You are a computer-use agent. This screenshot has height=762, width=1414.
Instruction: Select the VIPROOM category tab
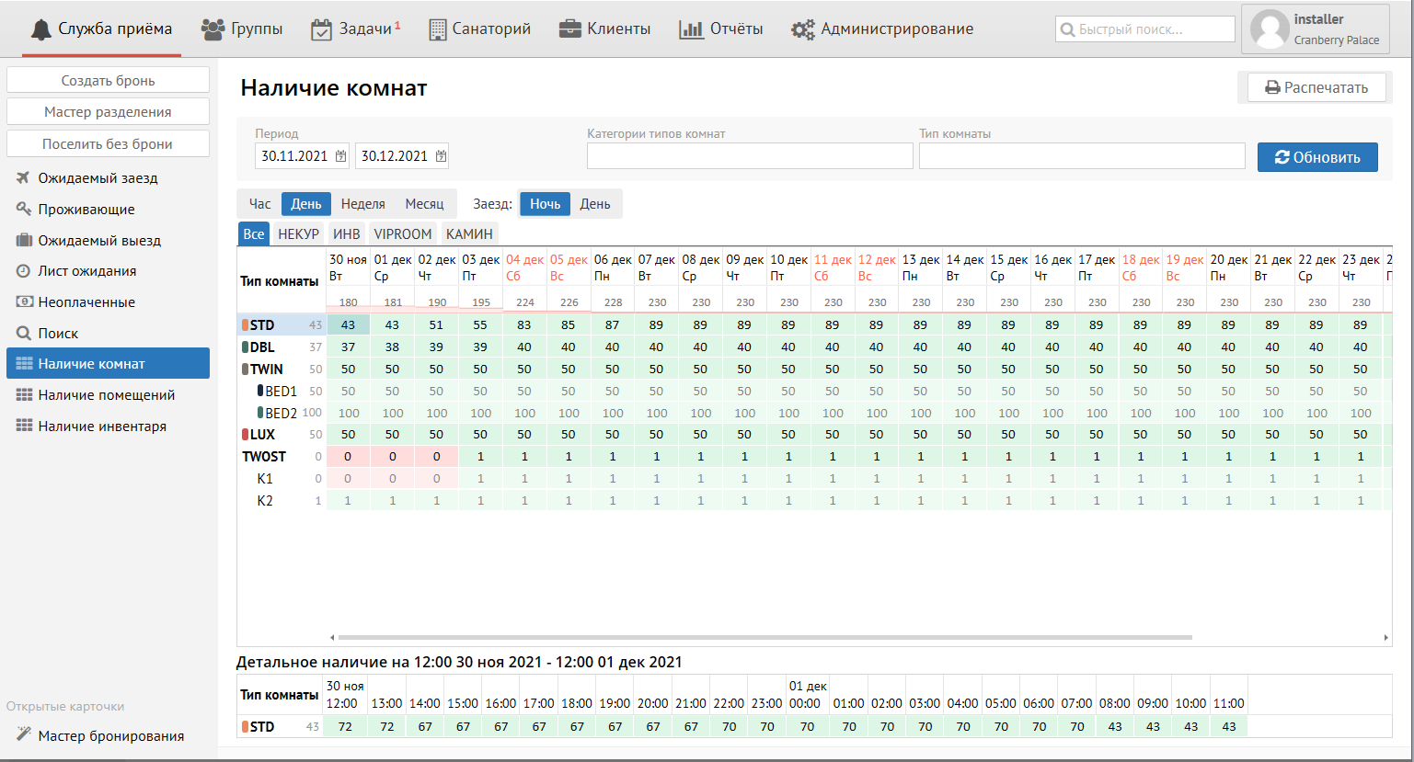point(402,234)
